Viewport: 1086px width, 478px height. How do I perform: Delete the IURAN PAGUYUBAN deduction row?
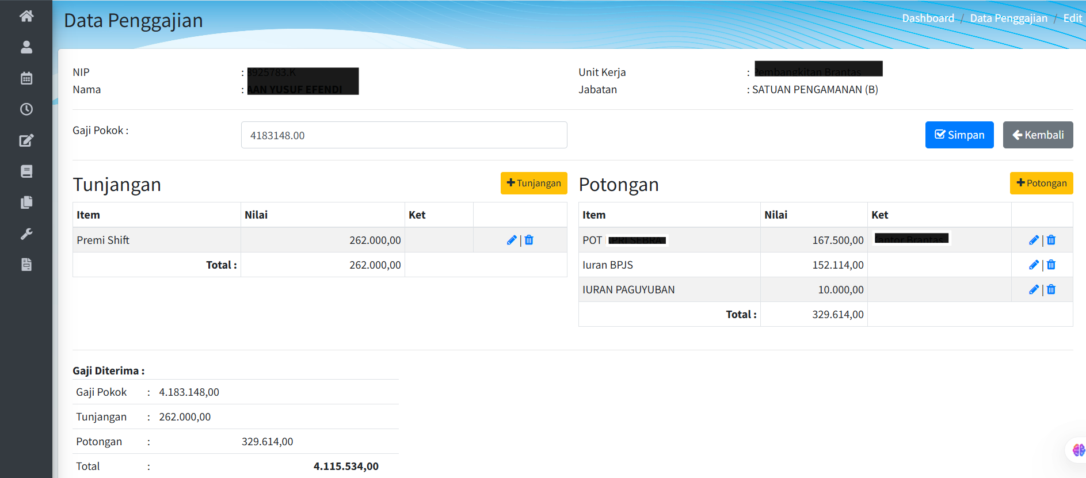pyautogui.click(x=1051, y=290)
